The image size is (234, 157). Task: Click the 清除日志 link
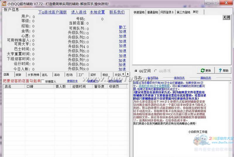tap(206, 78)
